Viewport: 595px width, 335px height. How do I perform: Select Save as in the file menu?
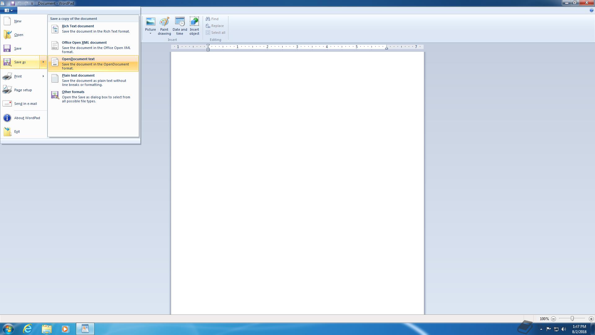coord(20,62)
